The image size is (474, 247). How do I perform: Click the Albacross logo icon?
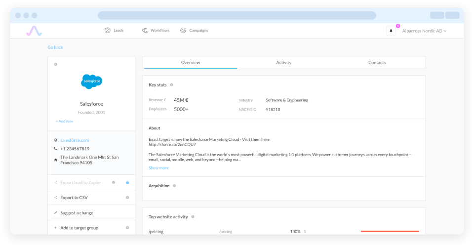click(x=34, y=31)
